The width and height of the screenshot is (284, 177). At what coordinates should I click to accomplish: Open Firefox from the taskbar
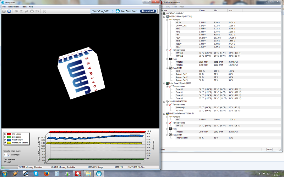[x=47, y=174]
